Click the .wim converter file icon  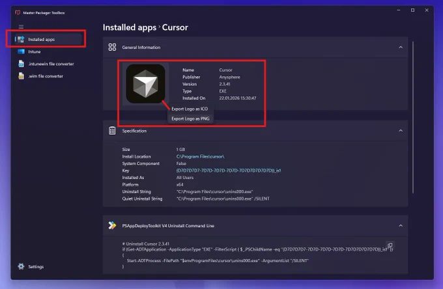21,76
